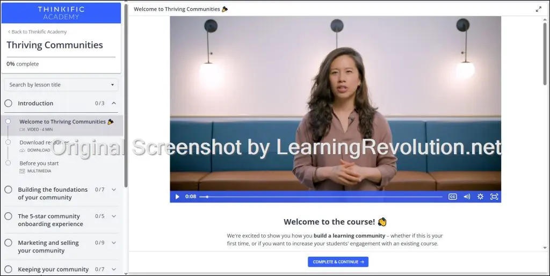Mute the video volume

click(x=467, y=197)
